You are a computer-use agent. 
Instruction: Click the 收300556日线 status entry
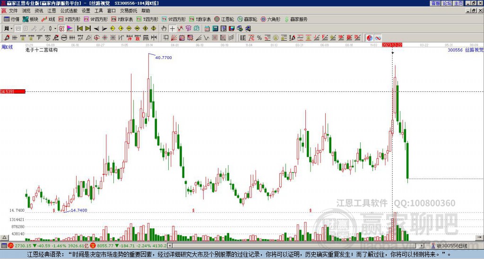coord(452,246)
